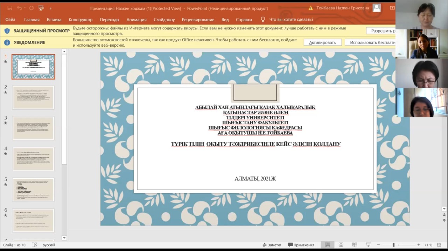The height and width of the screenshot is (251, 448).
Task: Click the Активировать button
Action: [322, 42]
